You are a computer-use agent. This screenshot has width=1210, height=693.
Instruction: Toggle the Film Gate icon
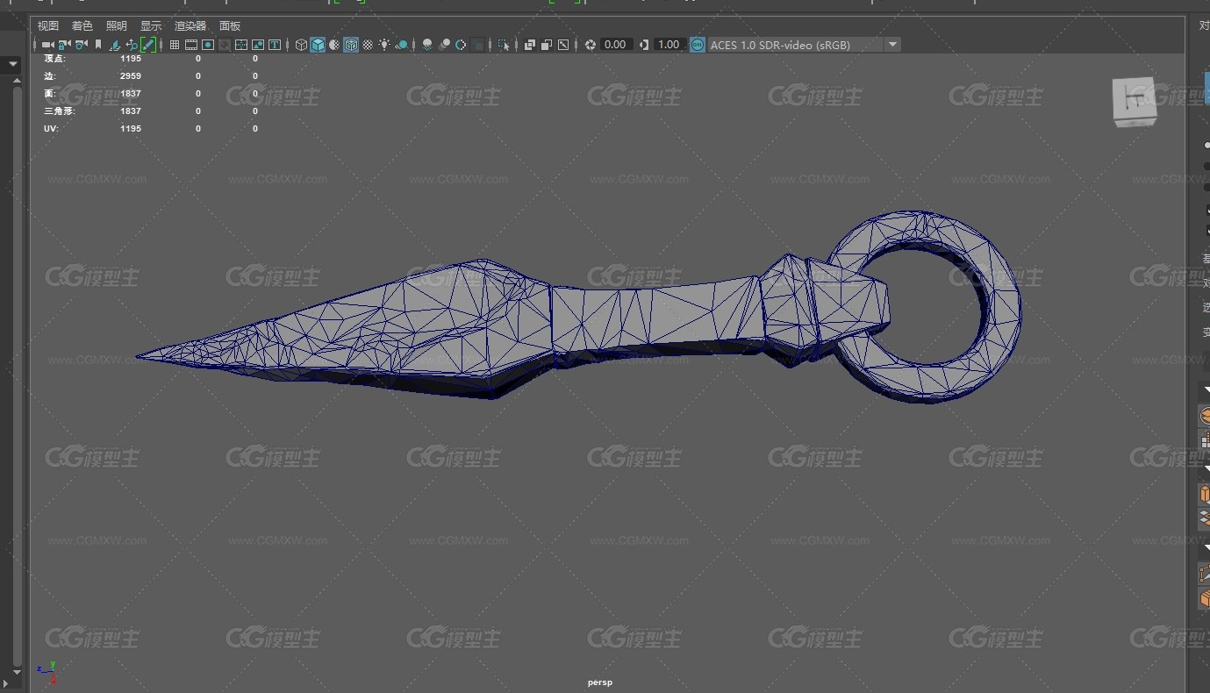coord(191,45)
